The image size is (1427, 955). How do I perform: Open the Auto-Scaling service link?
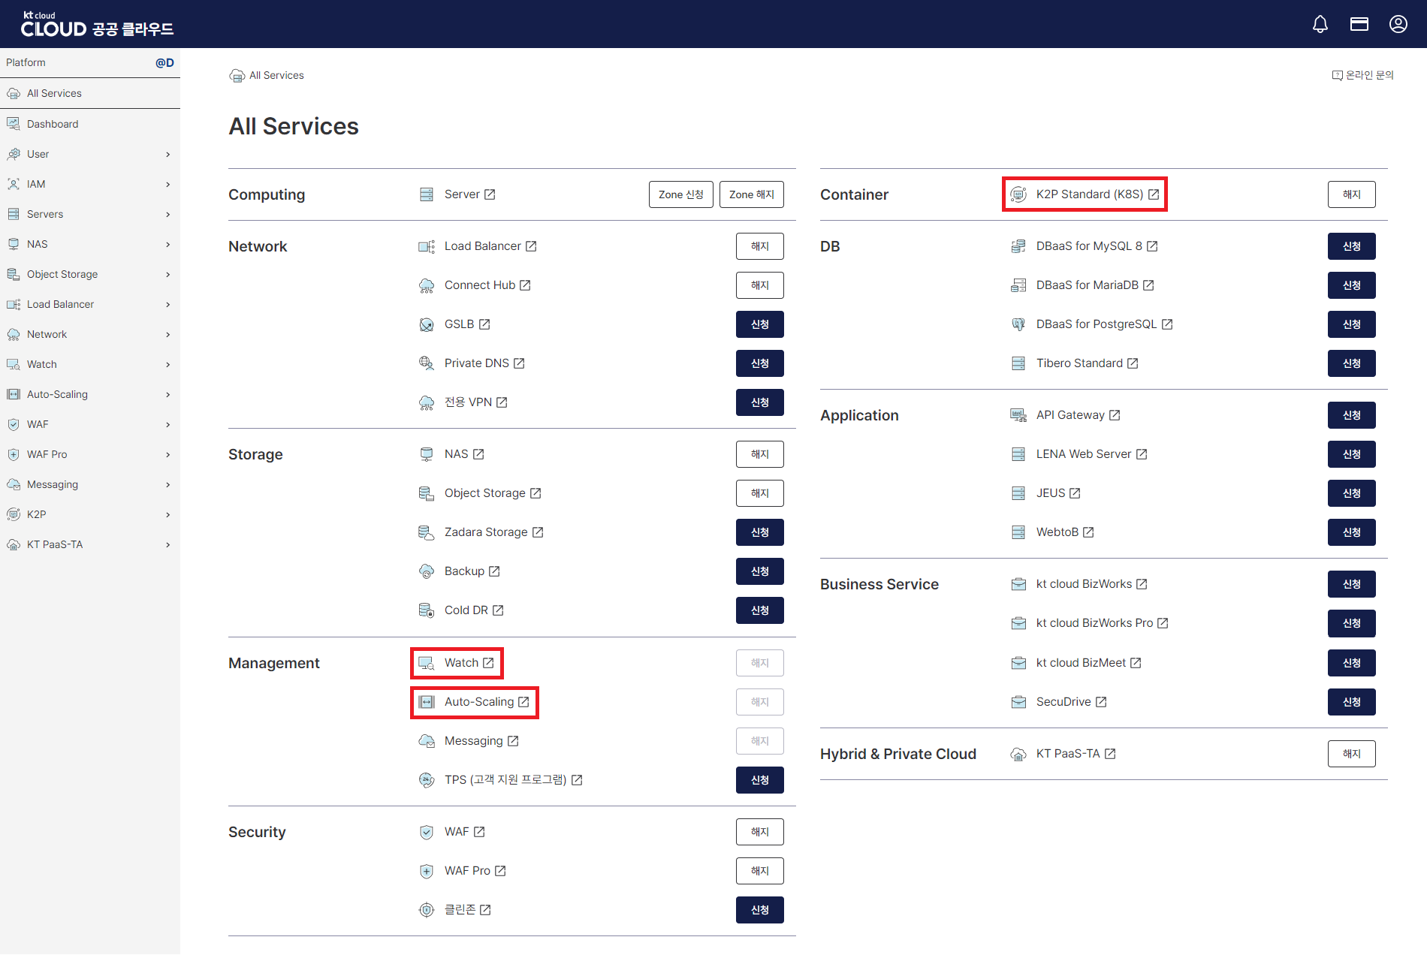479,702
